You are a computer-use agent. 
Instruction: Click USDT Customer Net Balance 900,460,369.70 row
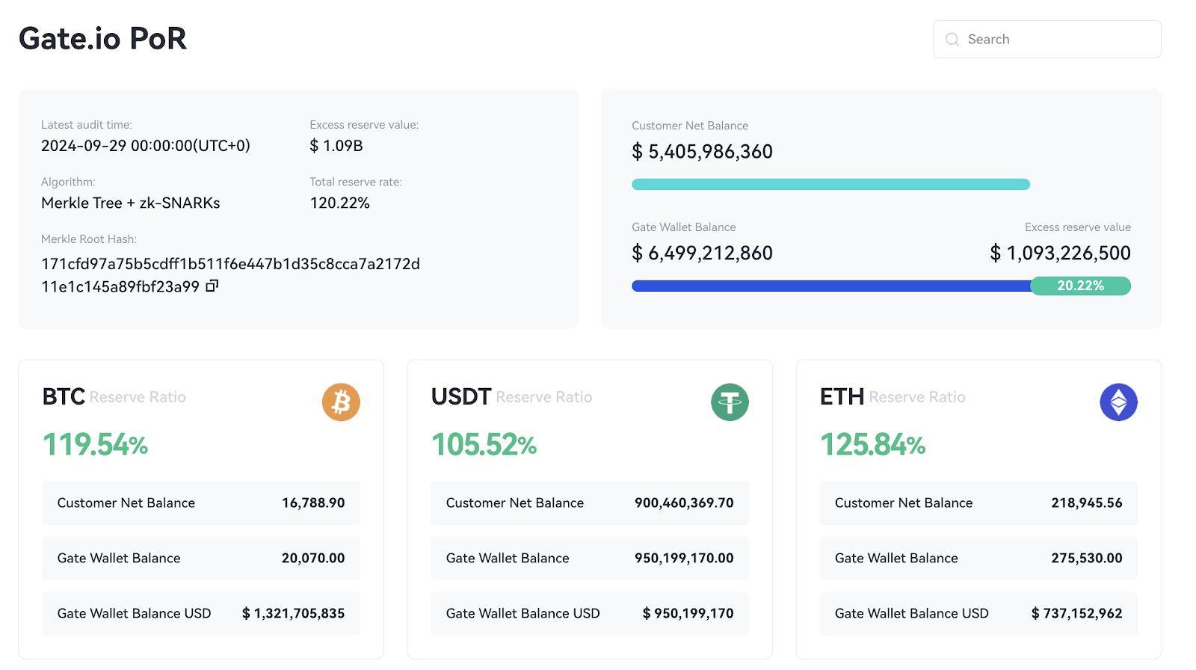coord(590,503)
